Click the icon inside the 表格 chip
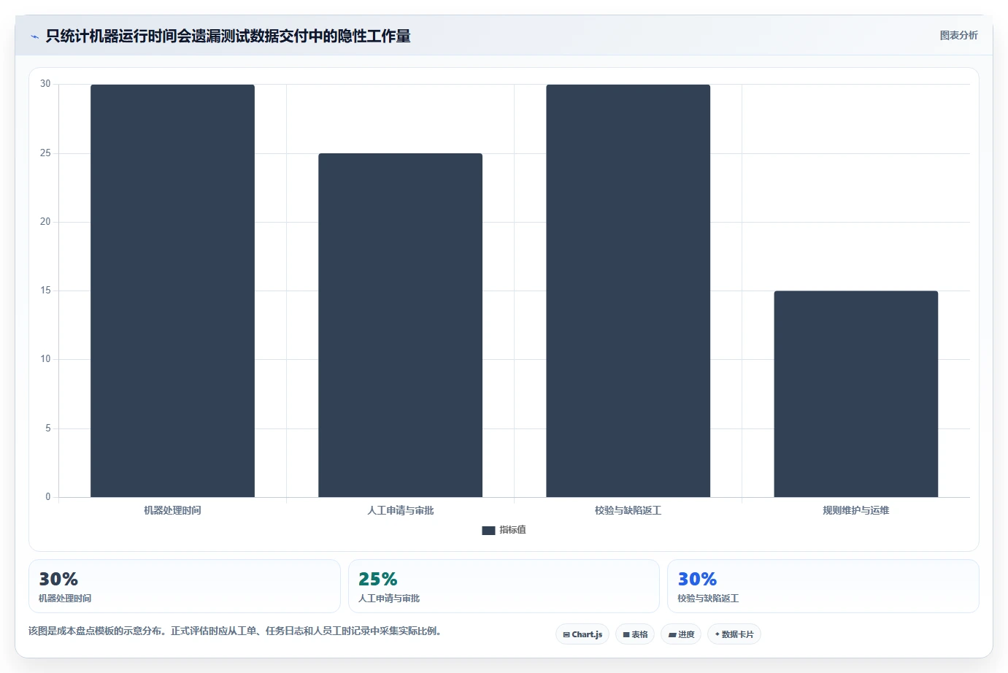1008x673 pixels. coord(626,635)
